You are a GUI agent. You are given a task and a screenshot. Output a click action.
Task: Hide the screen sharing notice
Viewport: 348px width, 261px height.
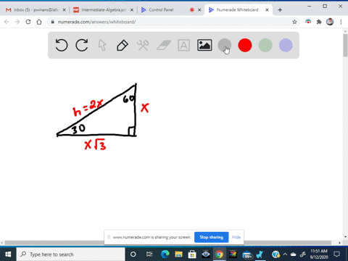pos(236,237)
